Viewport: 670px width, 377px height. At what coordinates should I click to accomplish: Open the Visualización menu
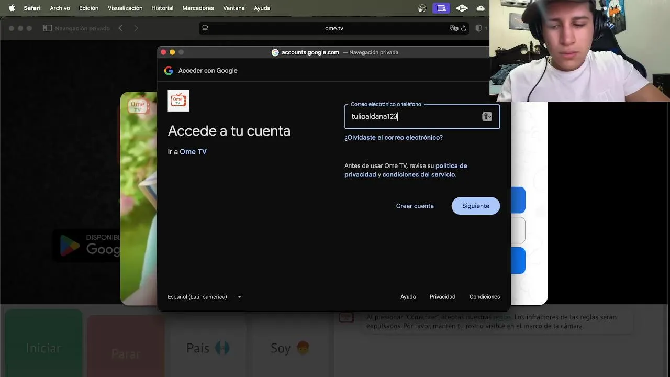125,8
